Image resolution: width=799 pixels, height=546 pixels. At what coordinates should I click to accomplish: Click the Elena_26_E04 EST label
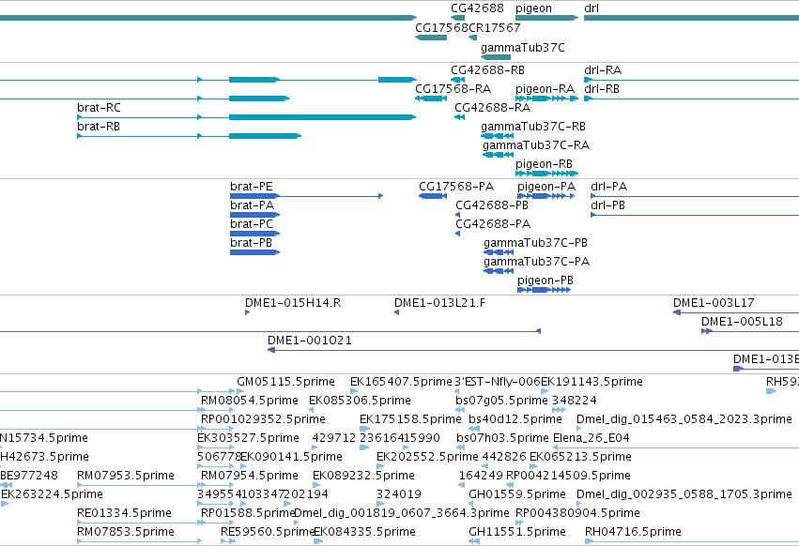592,438
